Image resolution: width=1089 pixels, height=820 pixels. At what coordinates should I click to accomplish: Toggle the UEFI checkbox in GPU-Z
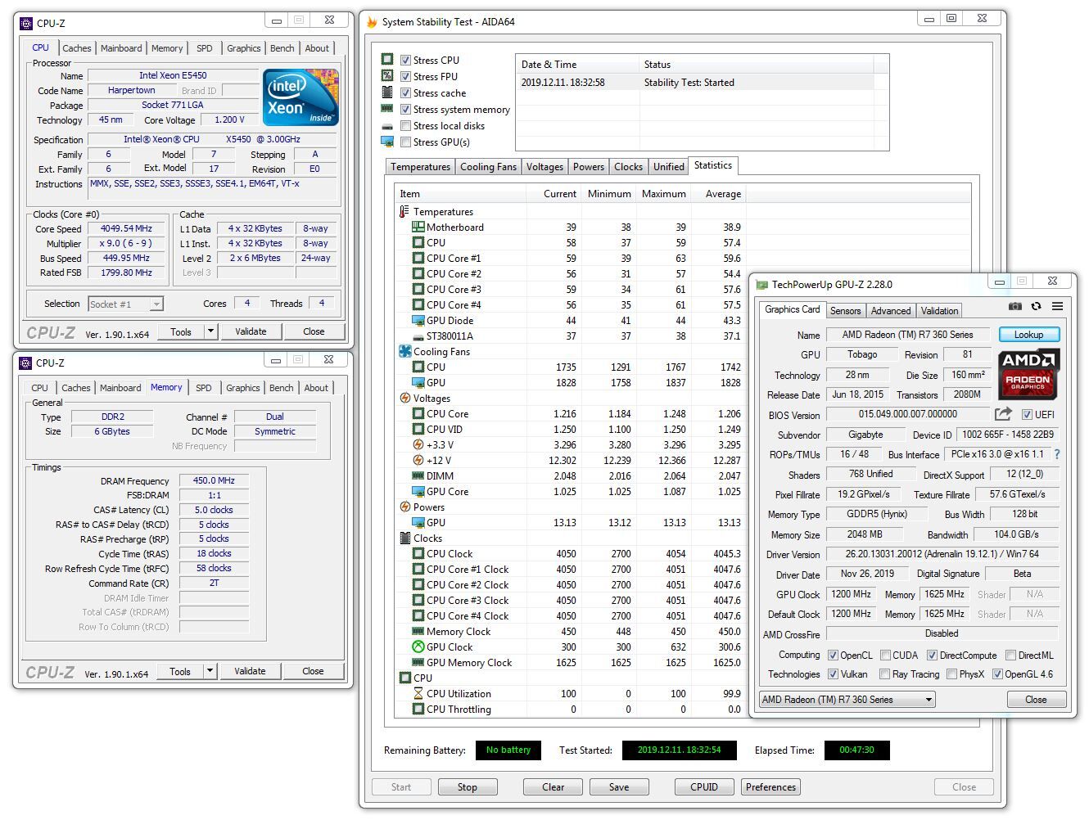(x=1026, y=414)
